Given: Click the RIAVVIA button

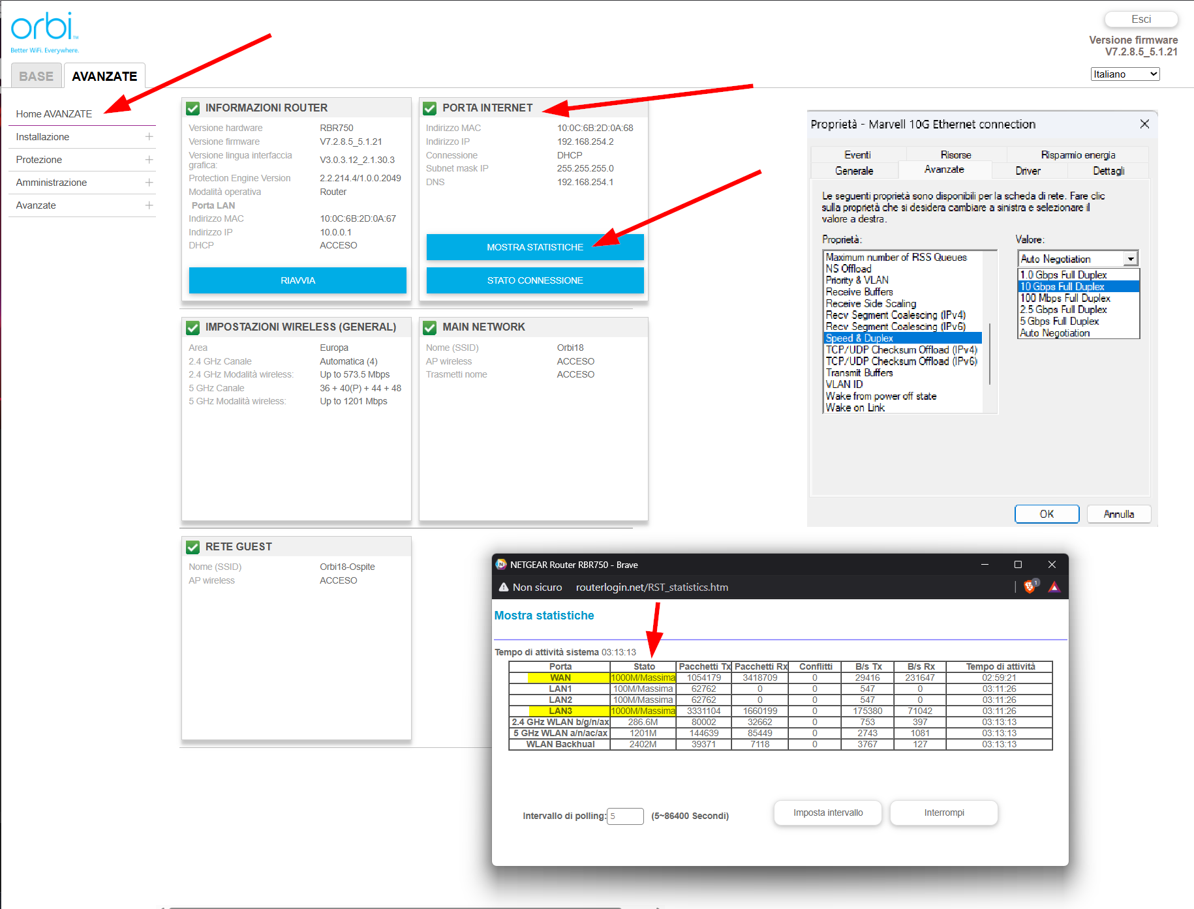Looking at the screenshot, I should (x=298, y=280).
